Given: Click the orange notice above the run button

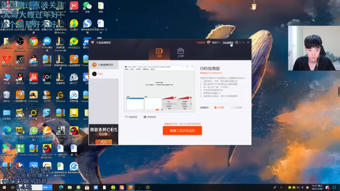Looking at the screenshot, I should (x=182, y=124).
